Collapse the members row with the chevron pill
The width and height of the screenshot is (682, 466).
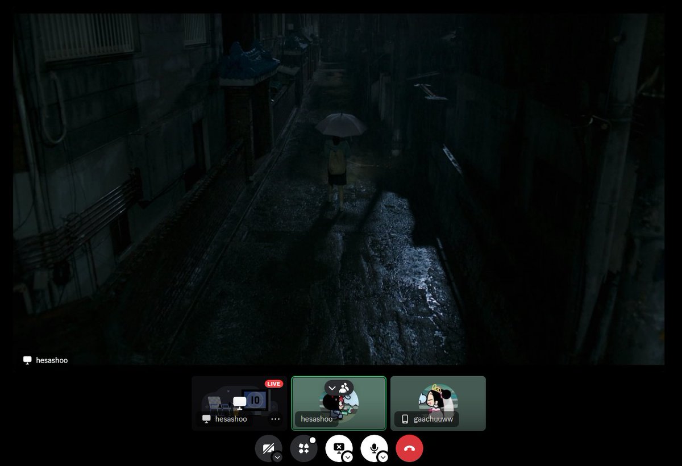339,388
